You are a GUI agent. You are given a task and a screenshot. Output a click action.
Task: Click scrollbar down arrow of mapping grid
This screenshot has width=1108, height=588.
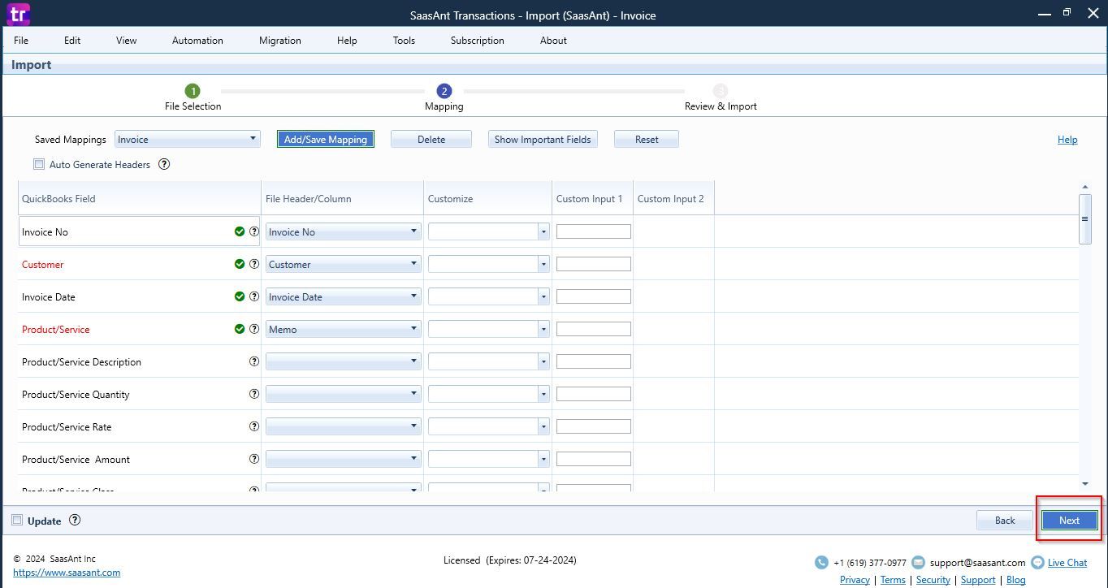coord(1085,484)
